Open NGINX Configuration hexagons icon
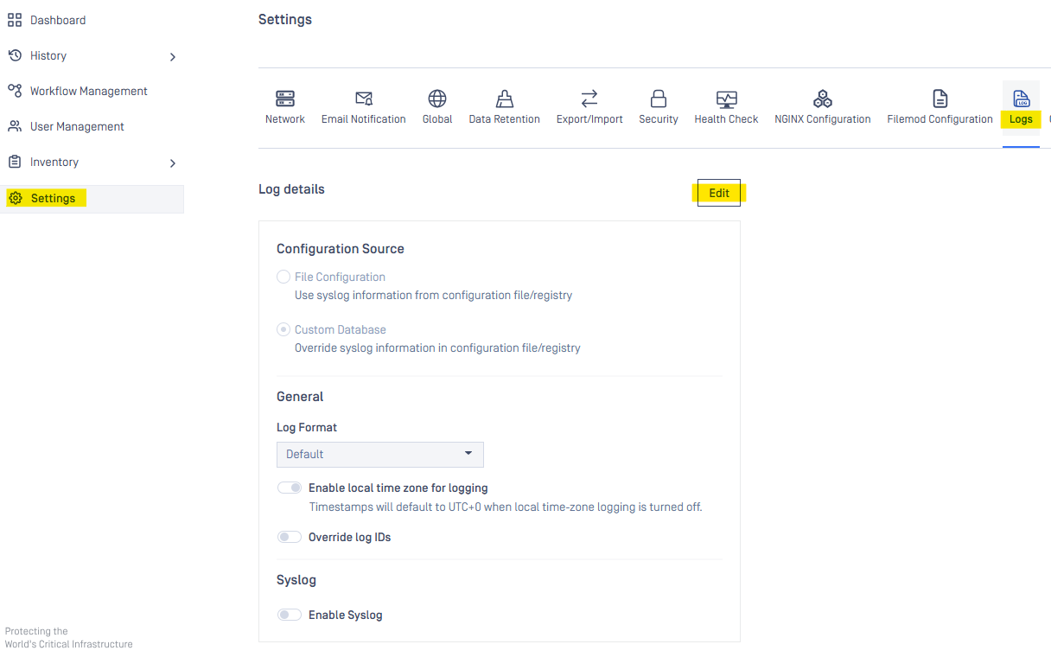 [823, 99]
